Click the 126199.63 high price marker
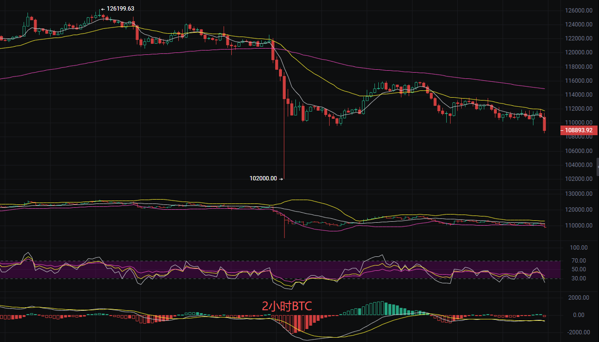Screen dimensions: 599x342 120,8
